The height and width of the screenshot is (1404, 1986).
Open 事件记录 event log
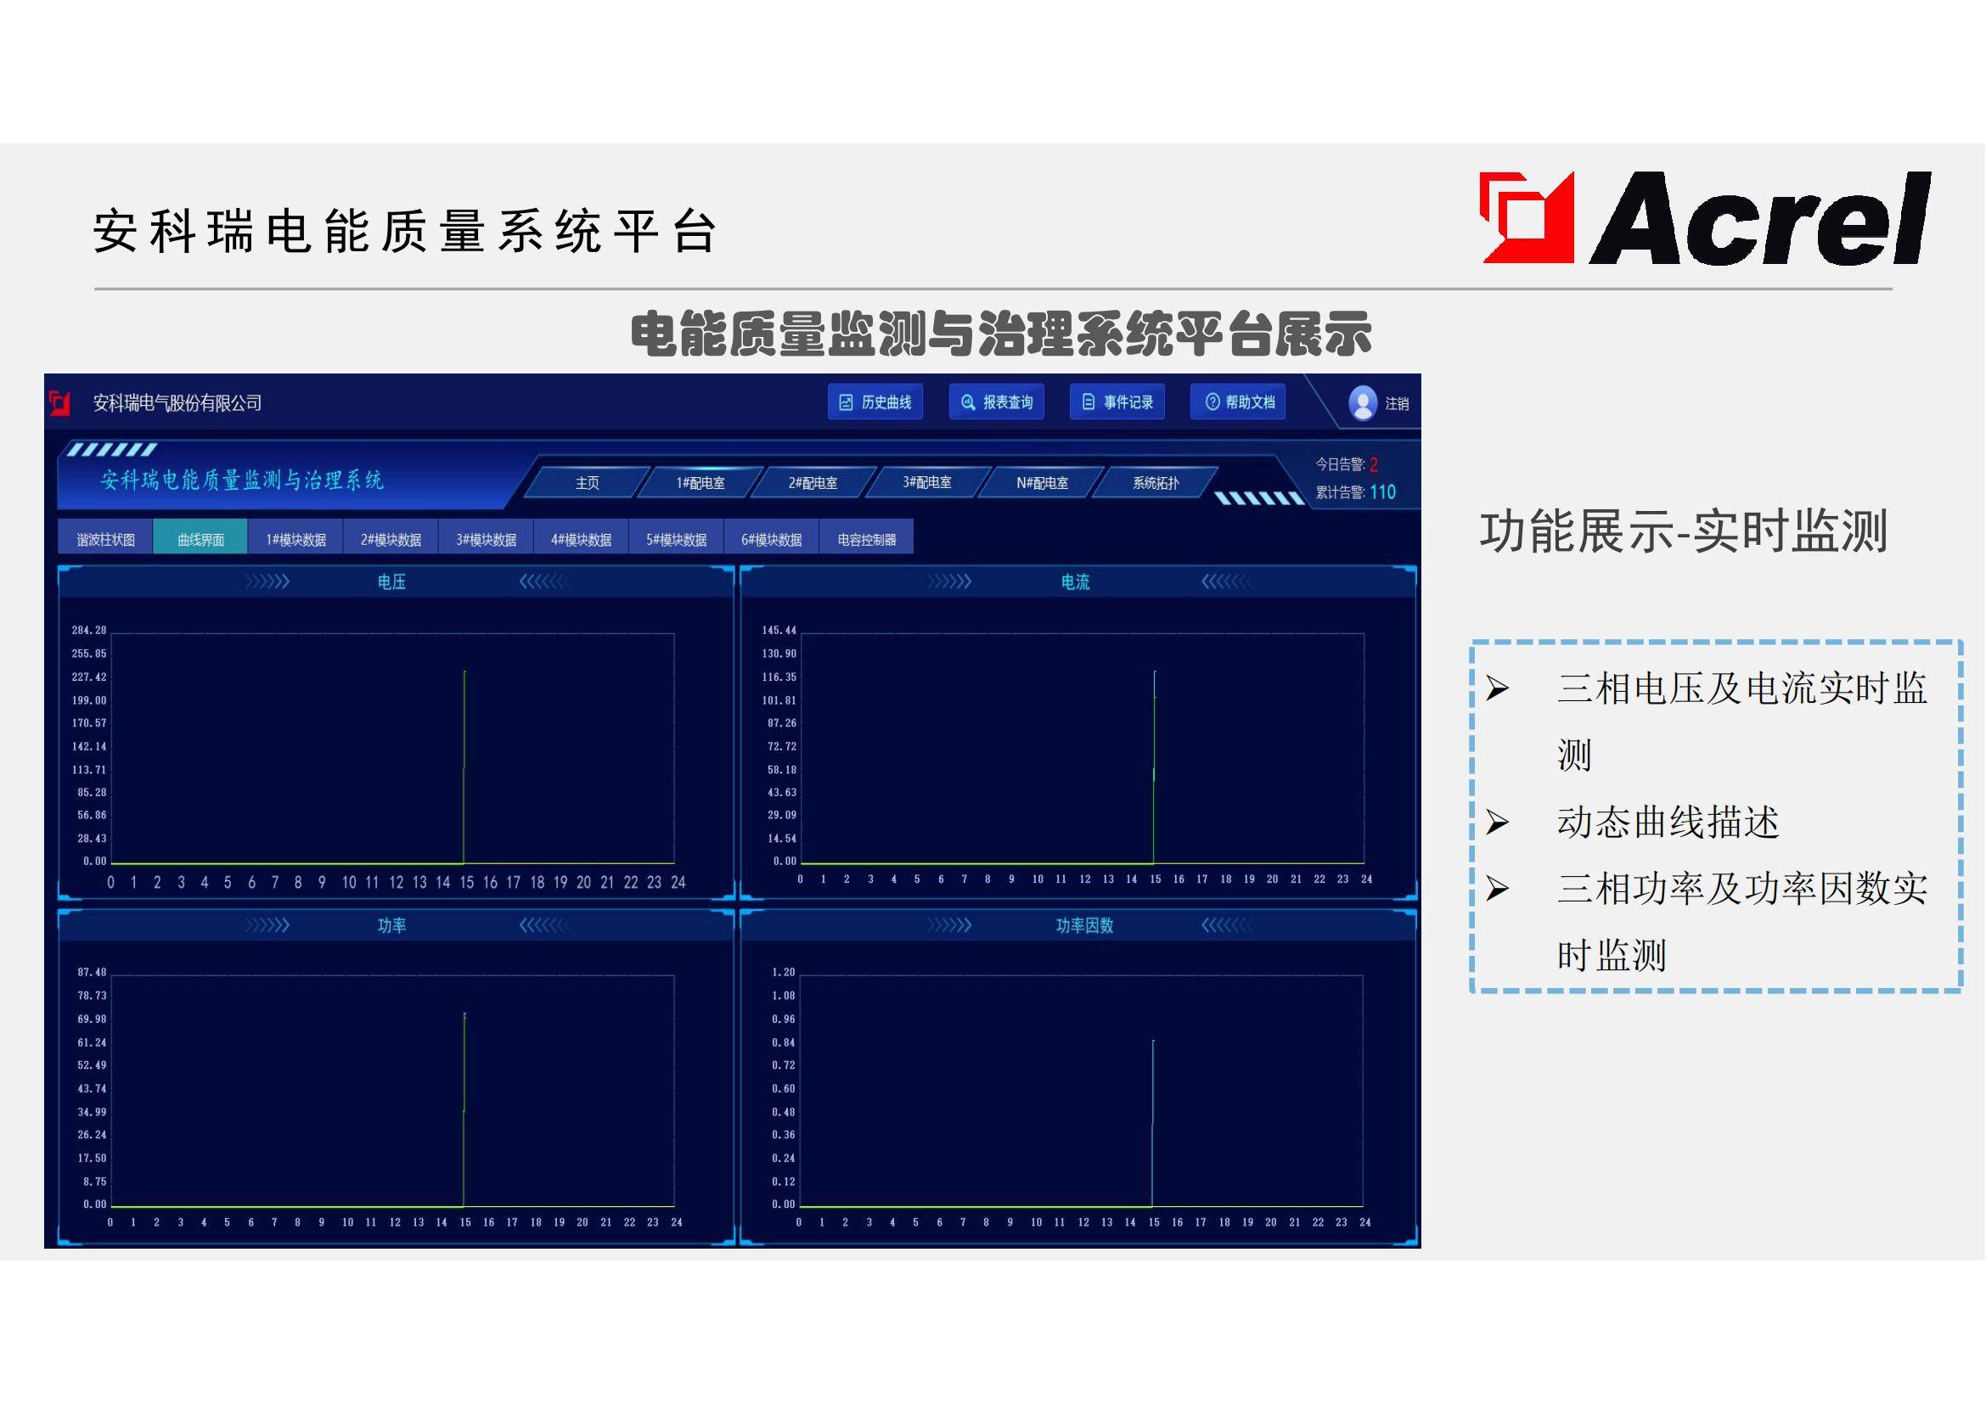1117,402
